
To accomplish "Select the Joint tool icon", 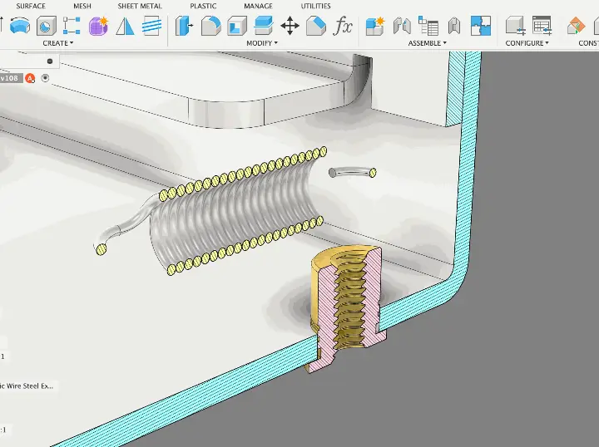I will (402, 27).
